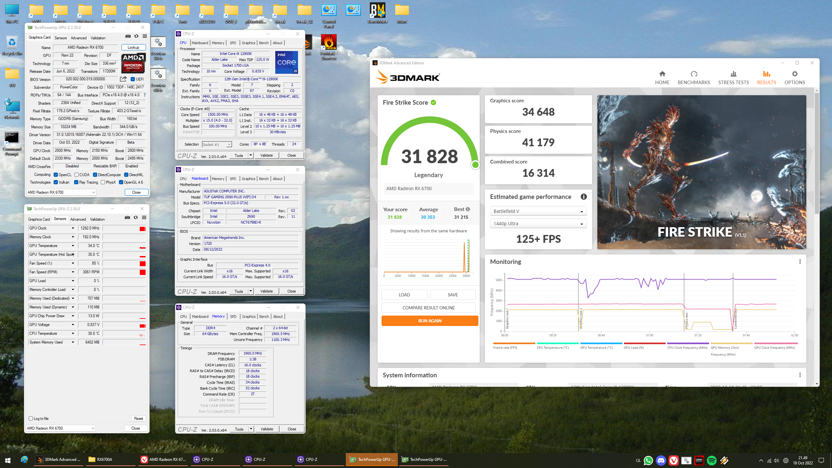Click Fan Speed (%) sensor graph bar
The image size is (832, 468).
pyautogui.click(x=124, y=263)
